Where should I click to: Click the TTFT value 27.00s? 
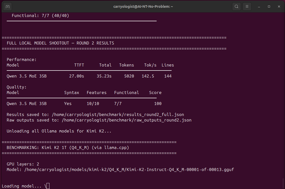coord(76,76)
